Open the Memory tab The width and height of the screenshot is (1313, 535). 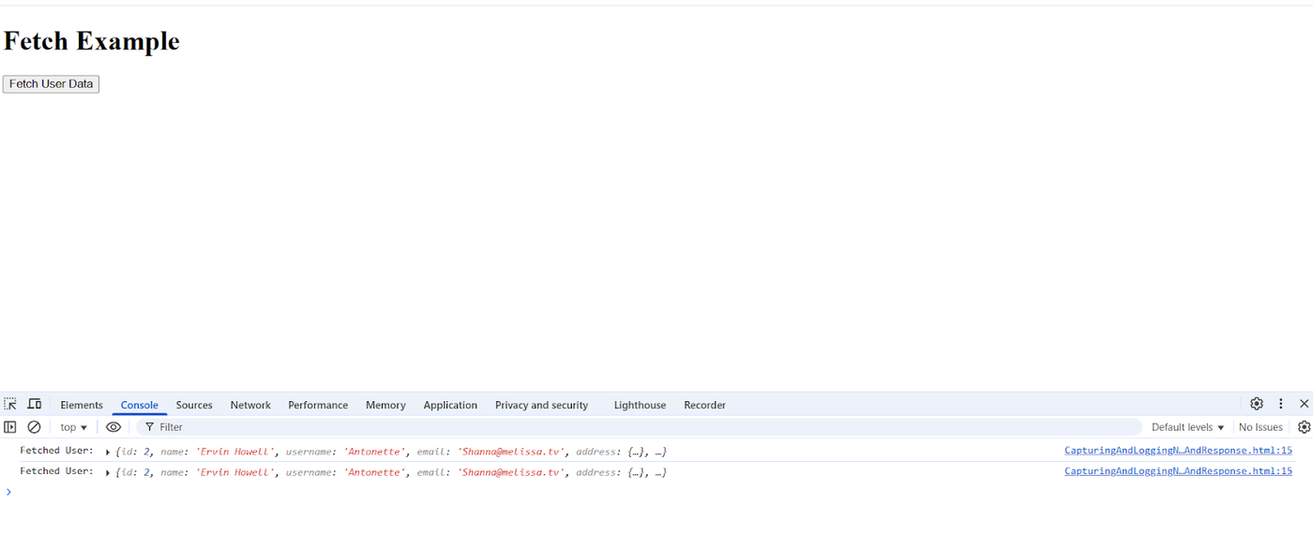(x=385, y=405)
